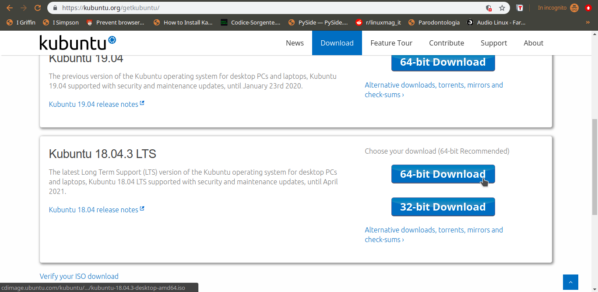Open the PySide bookmark
Screen dimensions: 598x292
318,22
